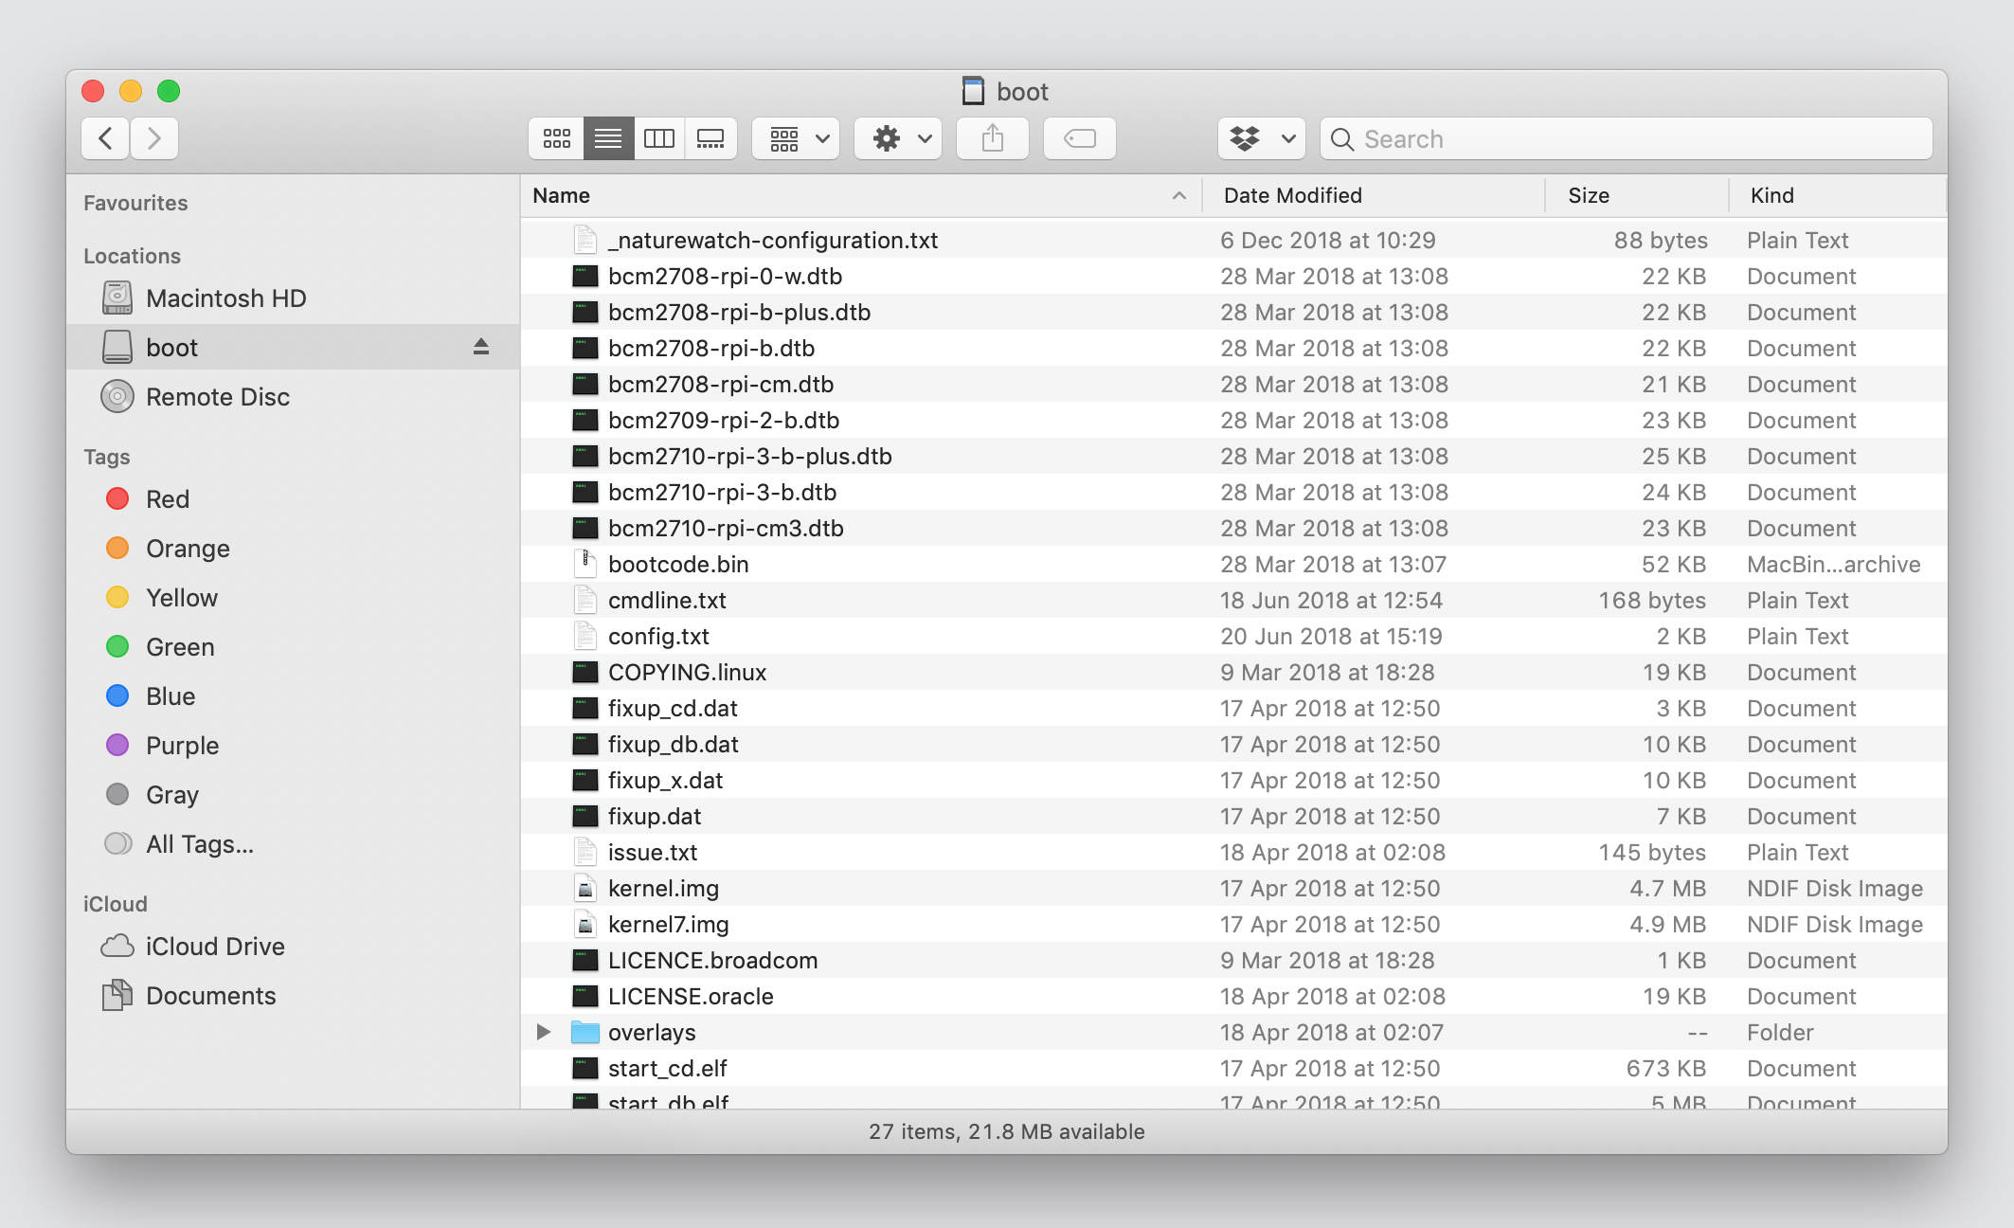Select the bcm2708-rpi-0-w.dtb file icon

(585, 276)
